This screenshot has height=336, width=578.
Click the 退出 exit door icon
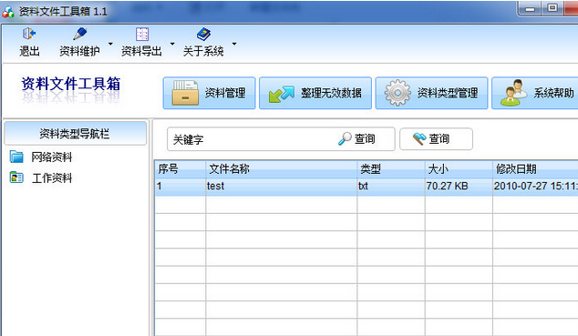29,34
